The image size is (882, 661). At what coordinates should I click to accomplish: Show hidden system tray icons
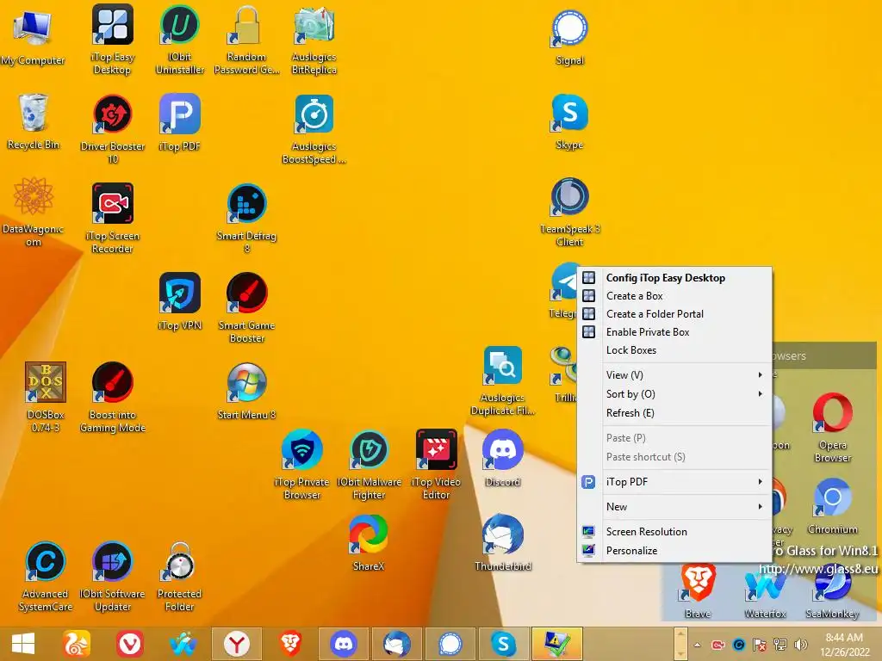pos(697,645)
